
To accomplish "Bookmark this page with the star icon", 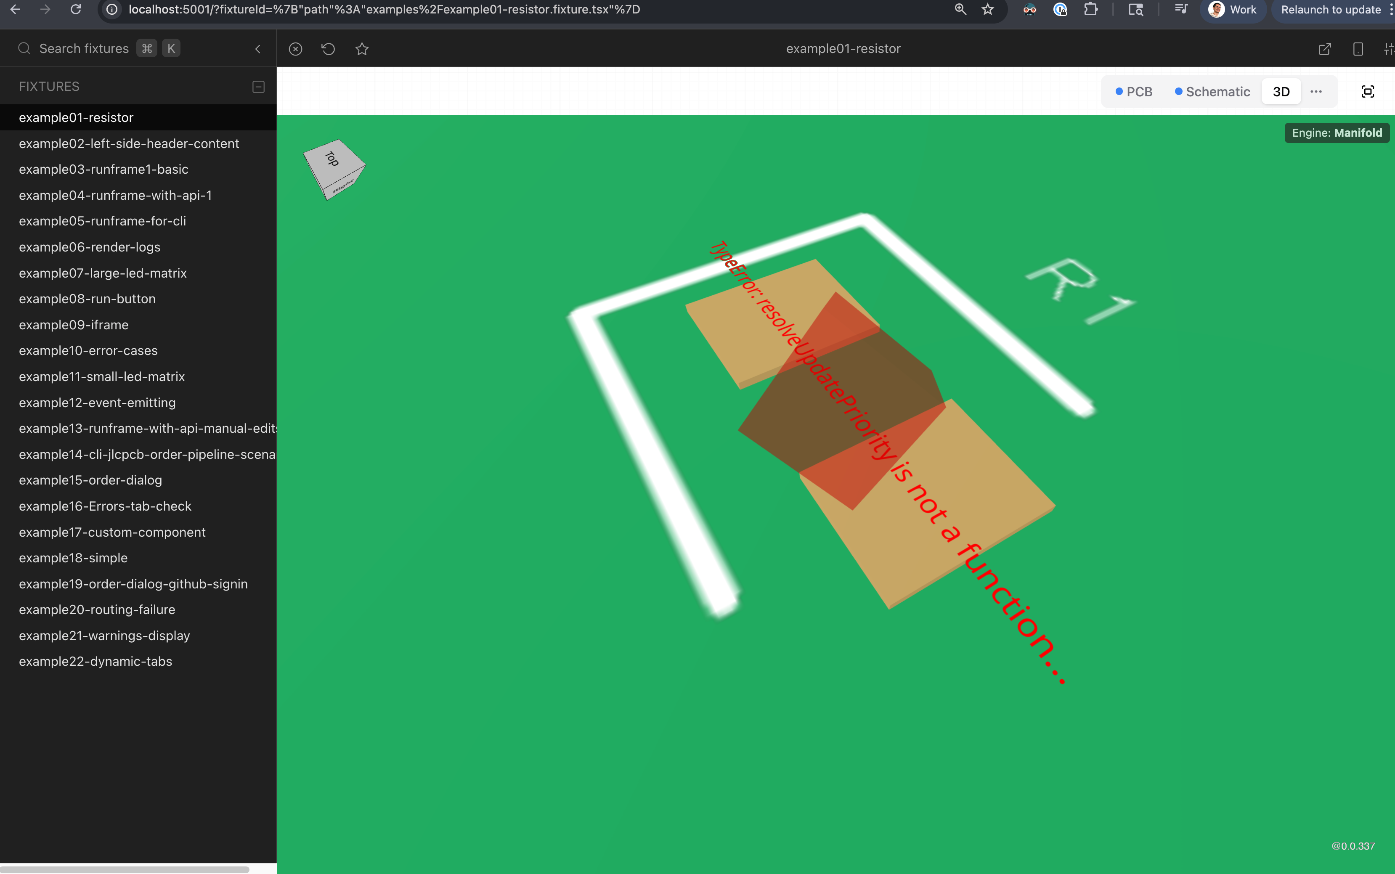I will point(987,9).
